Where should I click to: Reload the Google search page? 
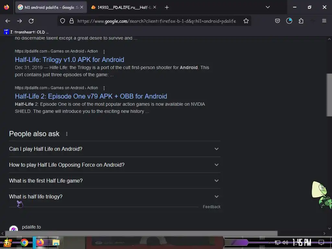(x=31, y=21)
